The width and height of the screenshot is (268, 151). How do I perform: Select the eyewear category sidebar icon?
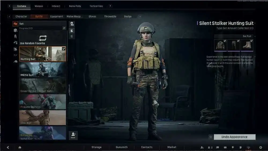(x=15, y=55)
